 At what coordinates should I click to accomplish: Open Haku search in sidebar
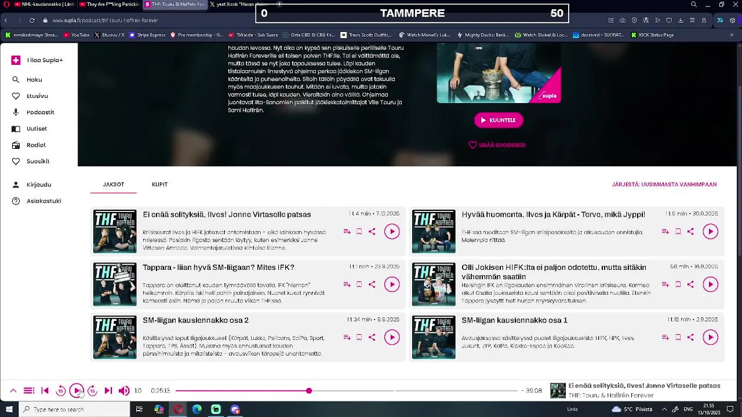(27, 79)
